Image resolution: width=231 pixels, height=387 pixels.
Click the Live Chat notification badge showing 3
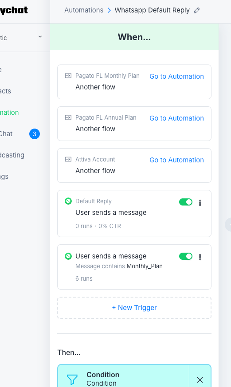pos(35,134)
